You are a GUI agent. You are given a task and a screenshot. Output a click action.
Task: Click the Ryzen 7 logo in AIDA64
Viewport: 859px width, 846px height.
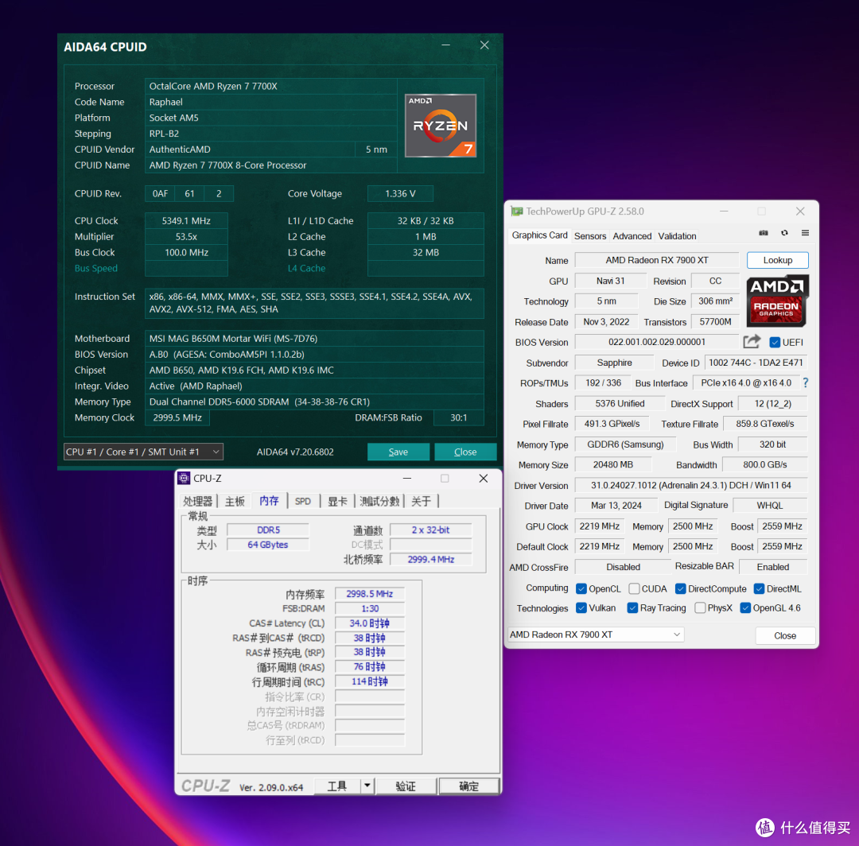point(441,126)
